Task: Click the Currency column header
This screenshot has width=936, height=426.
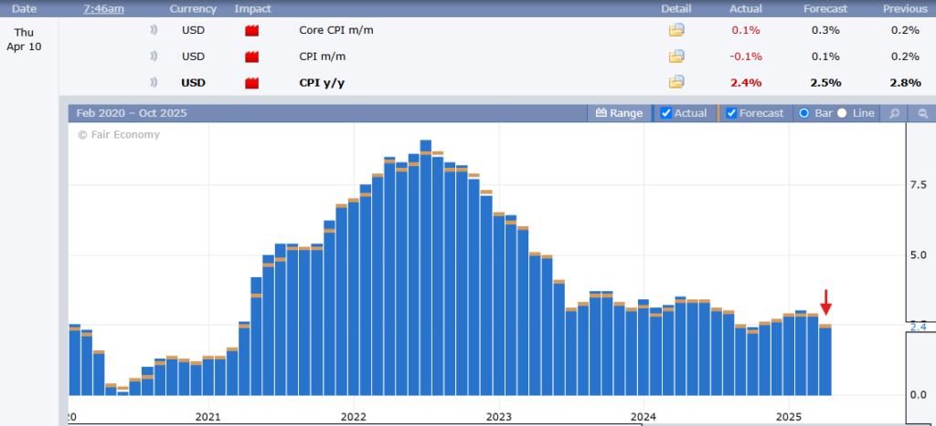Action: tap(193, 8)
